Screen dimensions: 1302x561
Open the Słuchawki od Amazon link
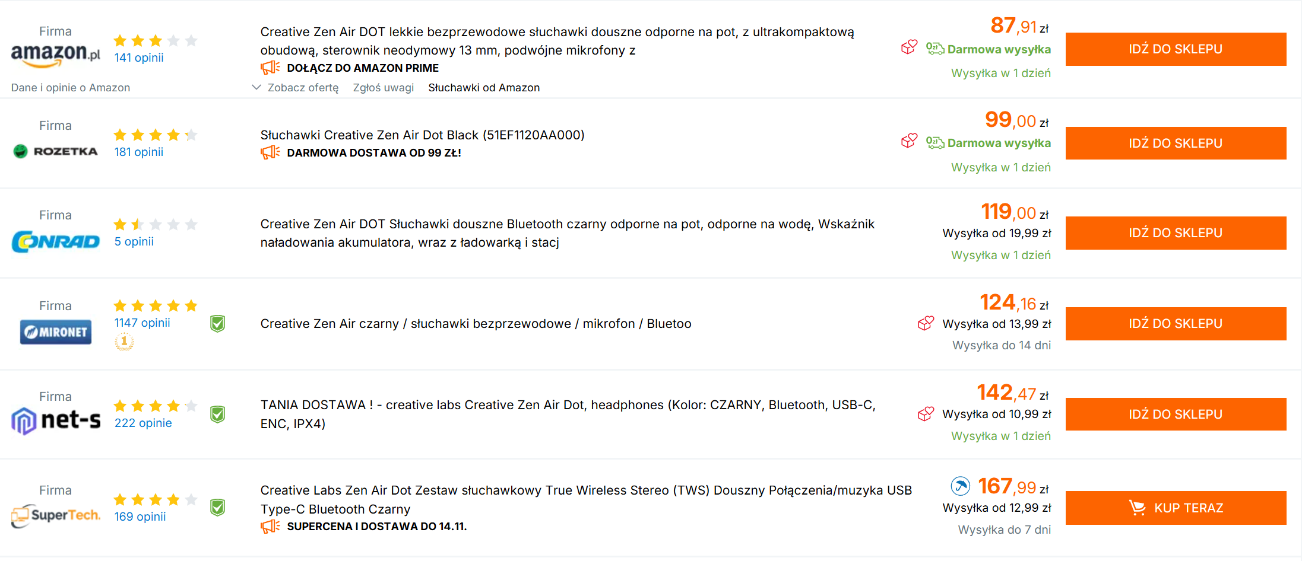484,88
